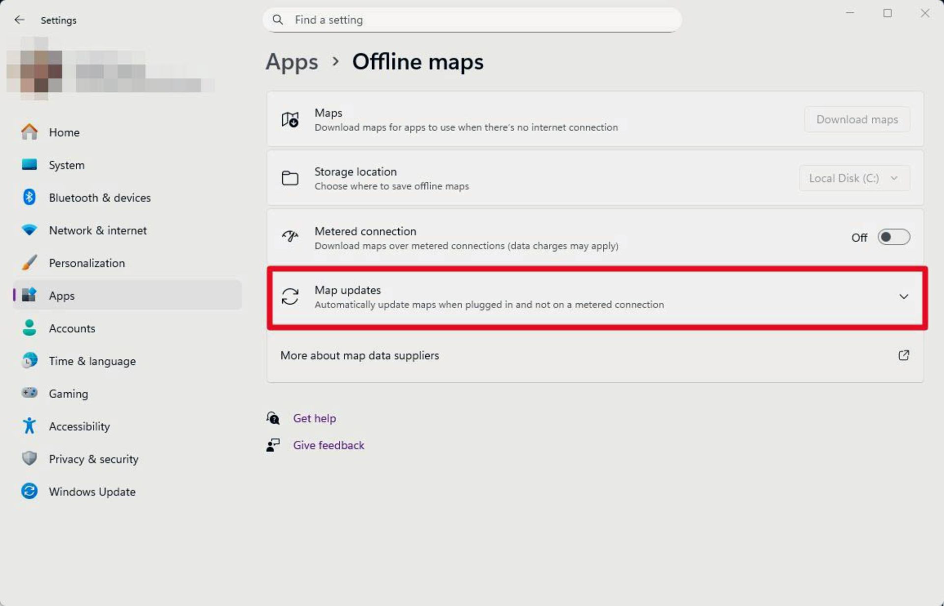
Task: Click the Network wifi icon
Action: click(29, 230)
